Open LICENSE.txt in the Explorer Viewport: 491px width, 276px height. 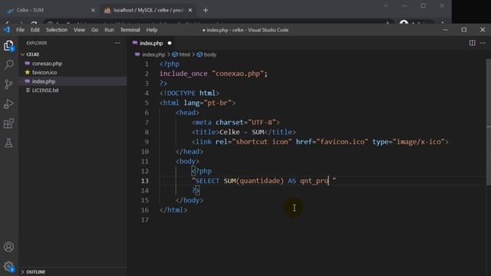[45, 90]
